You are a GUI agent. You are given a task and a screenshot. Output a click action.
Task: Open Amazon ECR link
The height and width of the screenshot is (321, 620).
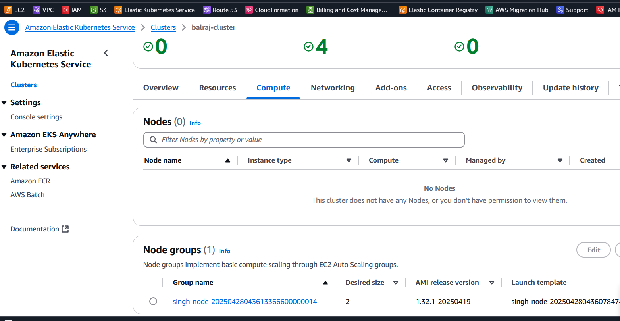tap(30, 181)
